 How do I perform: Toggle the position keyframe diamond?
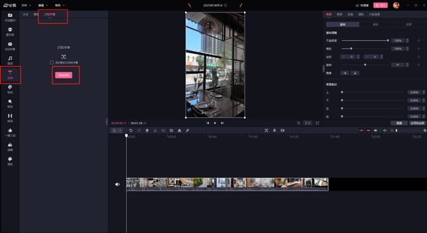pyautogui.click(x=419, y=57)
